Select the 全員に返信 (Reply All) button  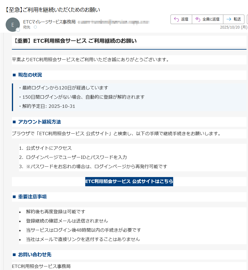(207, 19)
